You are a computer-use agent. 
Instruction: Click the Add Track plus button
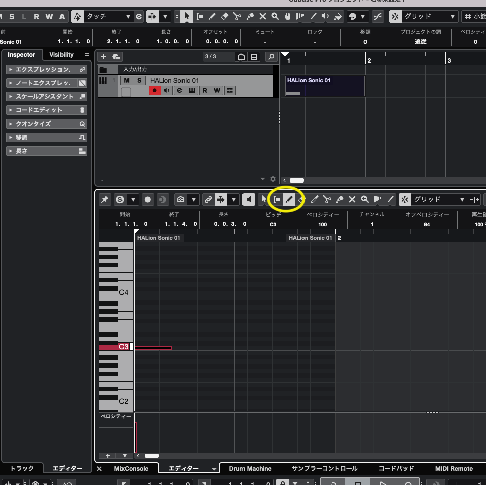103,56
